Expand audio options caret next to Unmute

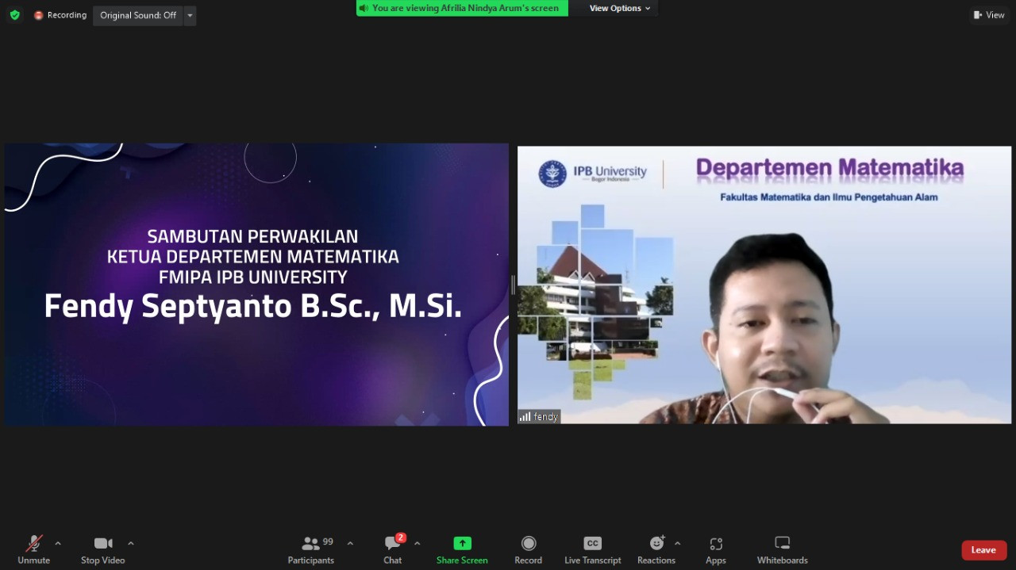[58, 543]
